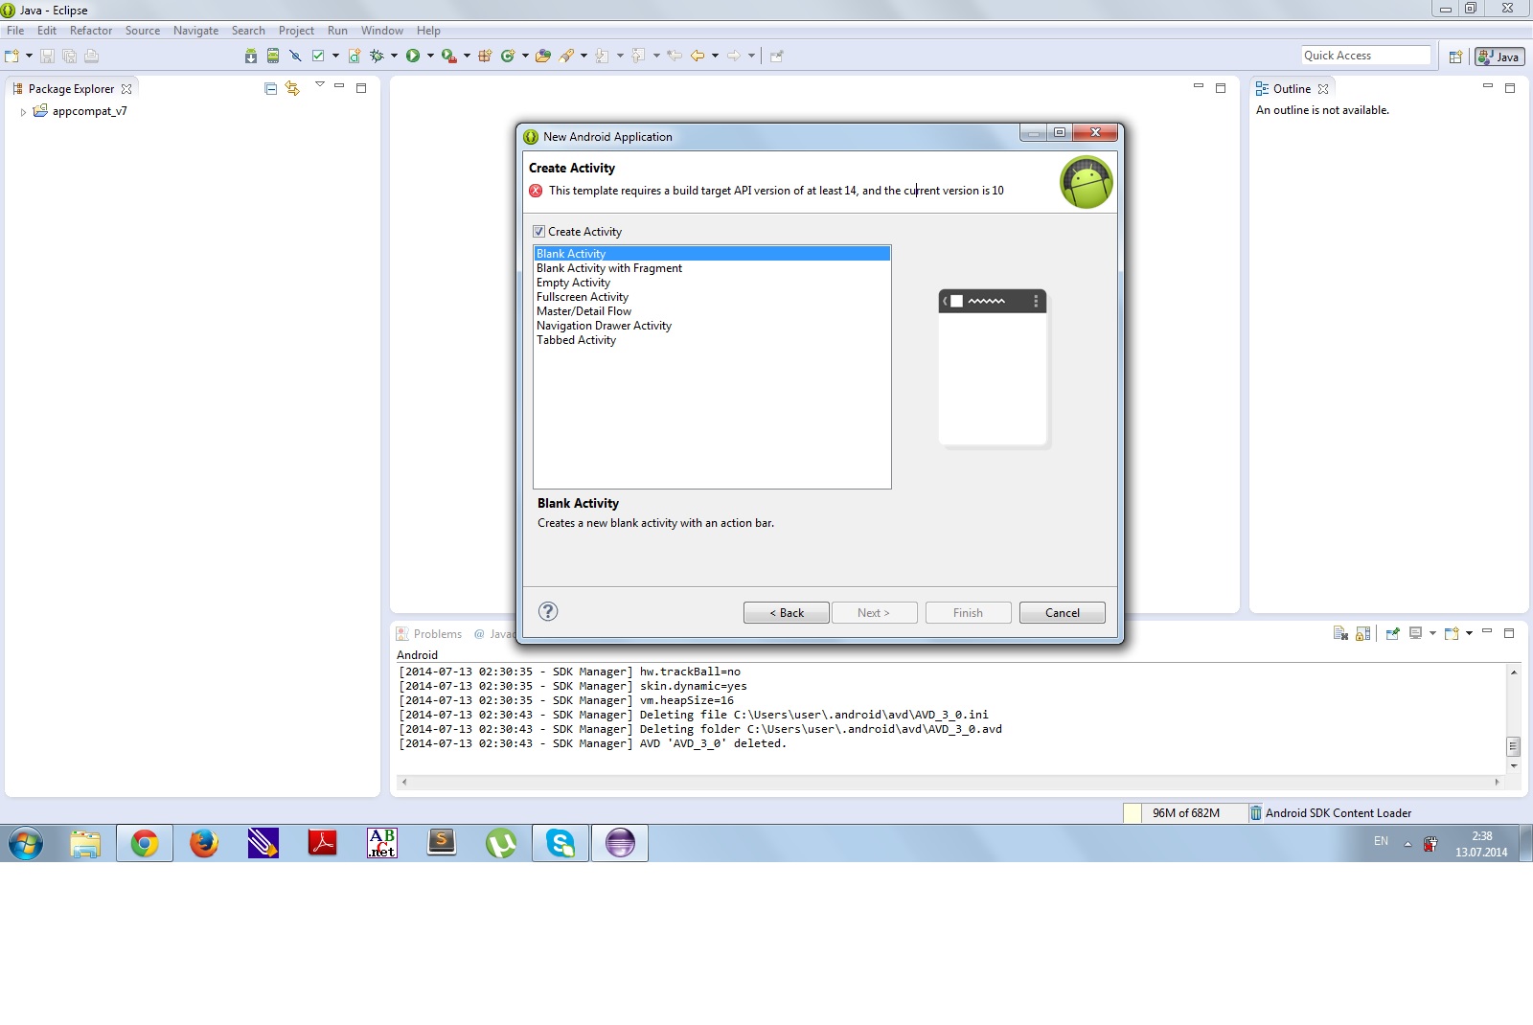Click the Back button in dialog
The height and width of the screenshot is (1025, 1533).
[x=787, y=612]
